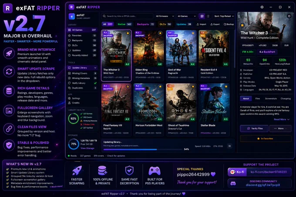Open the ko-fi.com/deckerr9746220 link
Screen dimensions: 296x197
[x=269, y=172]
